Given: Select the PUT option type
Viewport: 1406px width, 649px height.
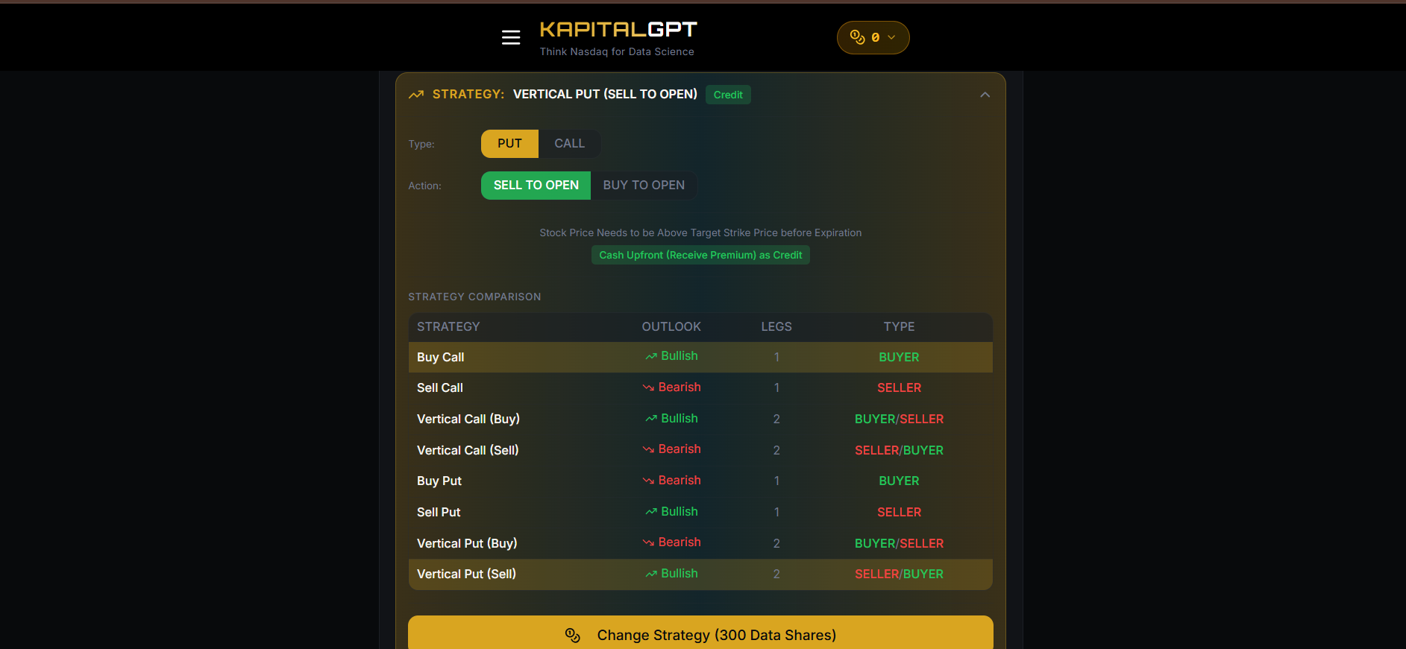Looking at the screenshot, I should coord(509,144).
